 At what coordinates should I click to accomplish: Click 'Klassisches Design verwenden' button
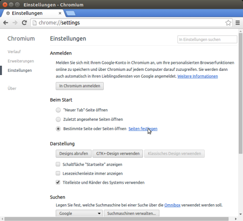(174, 153)
